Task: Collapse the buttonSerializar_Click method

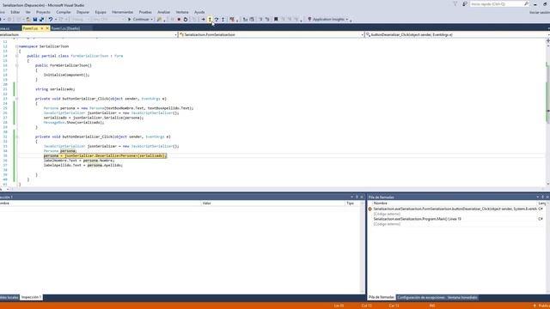Action: coord(16,99)
